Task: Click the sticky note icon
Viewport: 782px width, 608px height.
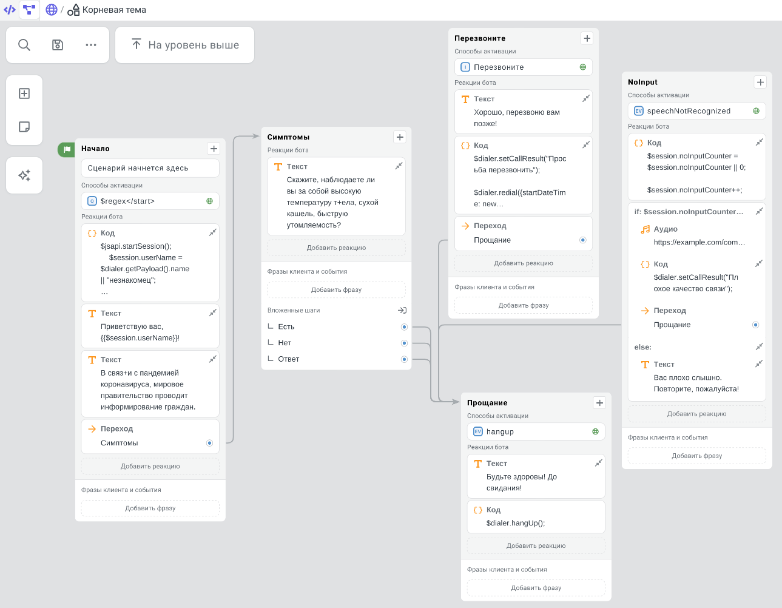Action: [24, 127]
